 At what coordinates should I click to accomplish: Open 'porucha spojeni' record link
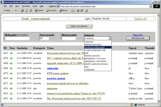coord(56,78)
